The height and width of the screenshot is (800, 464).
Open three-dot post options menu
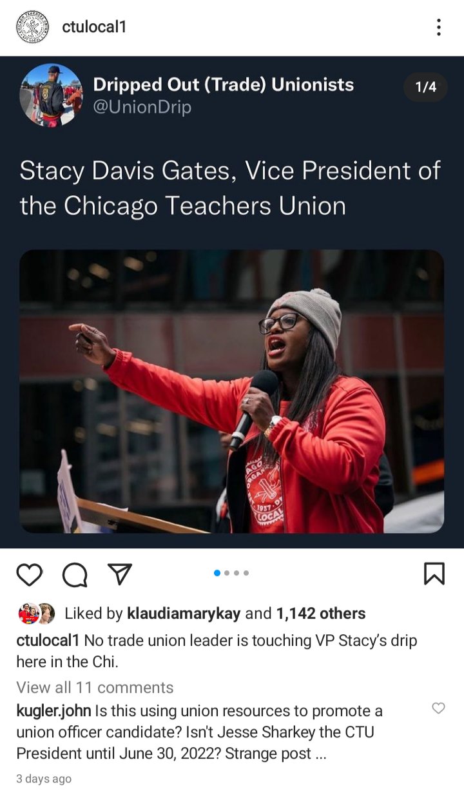pyautogui.click(x=438, y=27)
